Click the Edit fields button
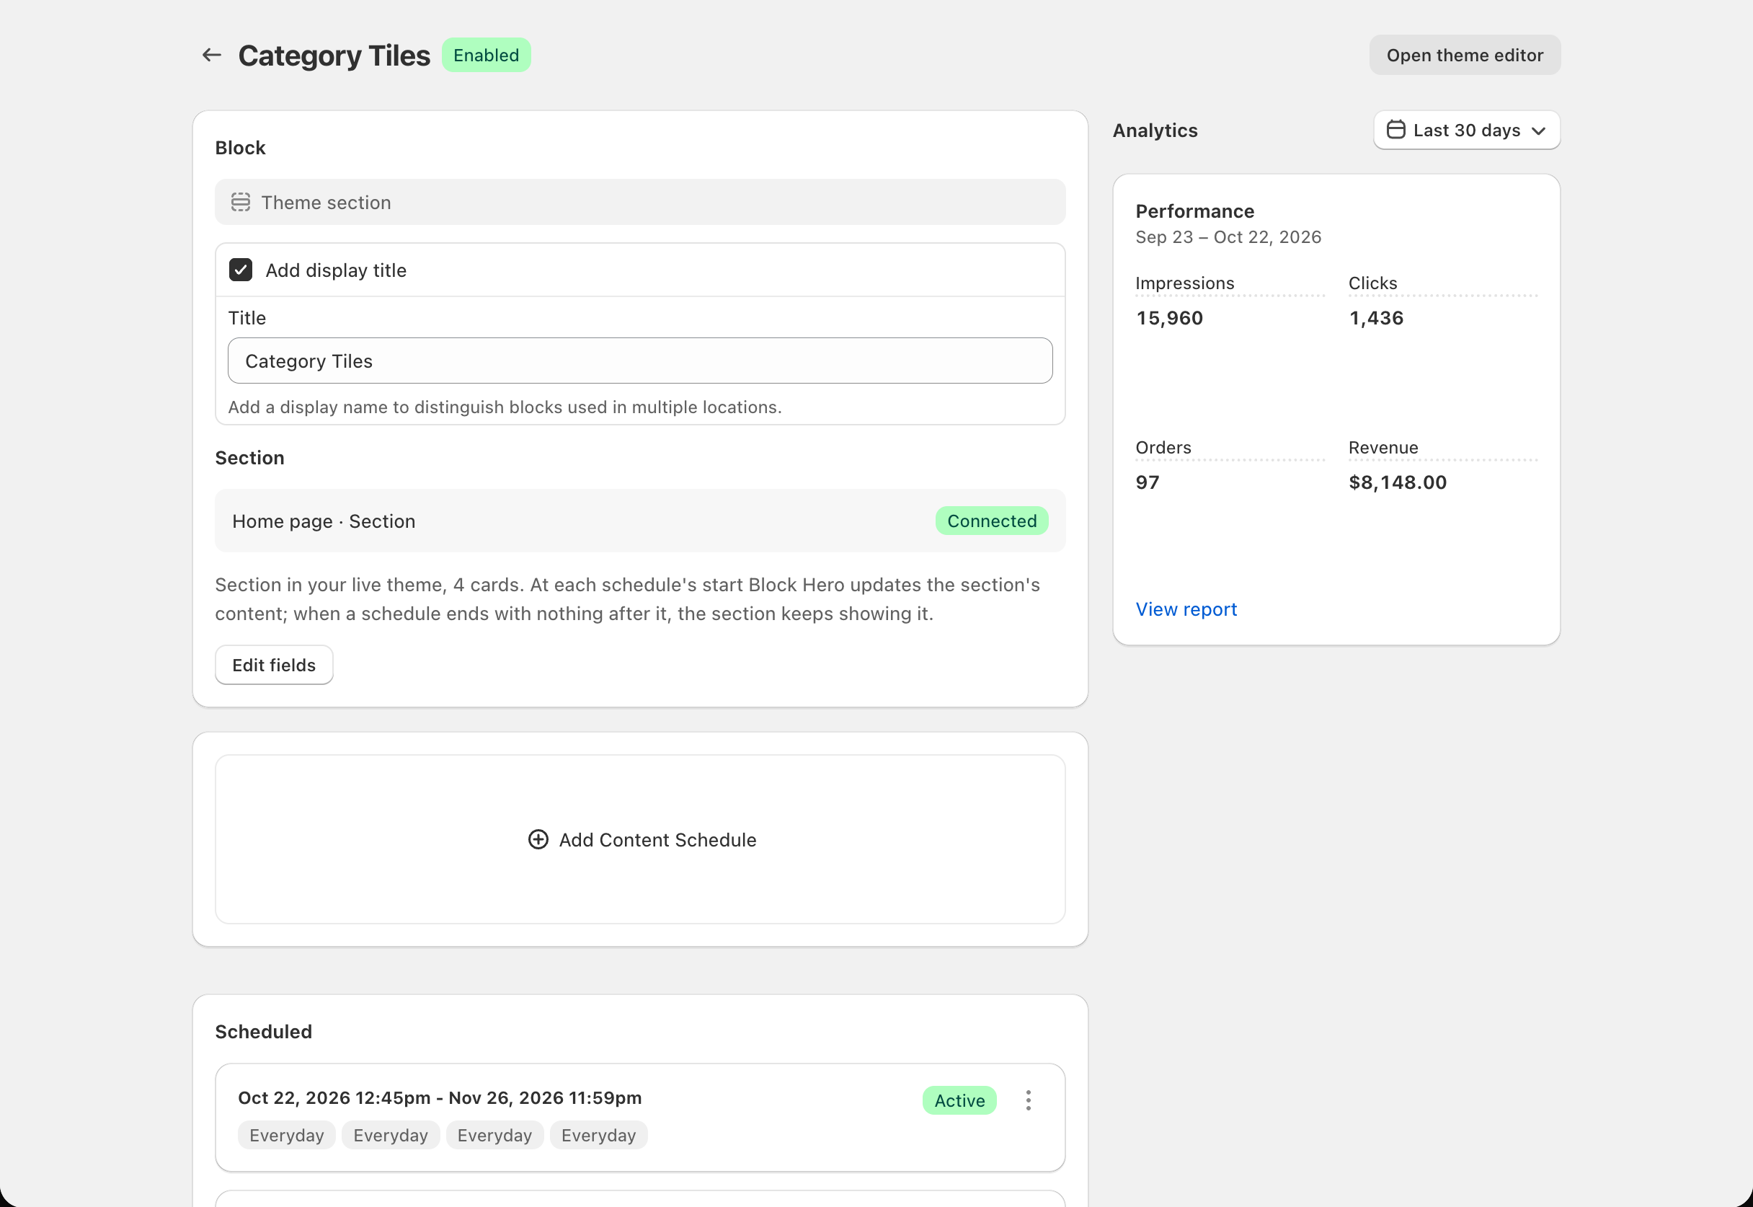This screenshot has width=1753, height=1207. point(274,665)
